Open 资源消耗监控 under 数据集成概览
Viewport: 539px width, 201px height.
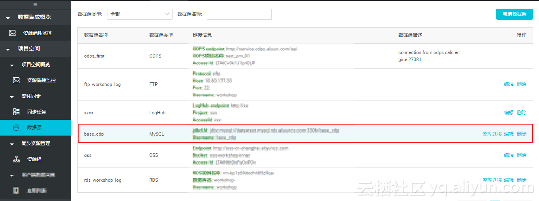(x=37, y=33)
